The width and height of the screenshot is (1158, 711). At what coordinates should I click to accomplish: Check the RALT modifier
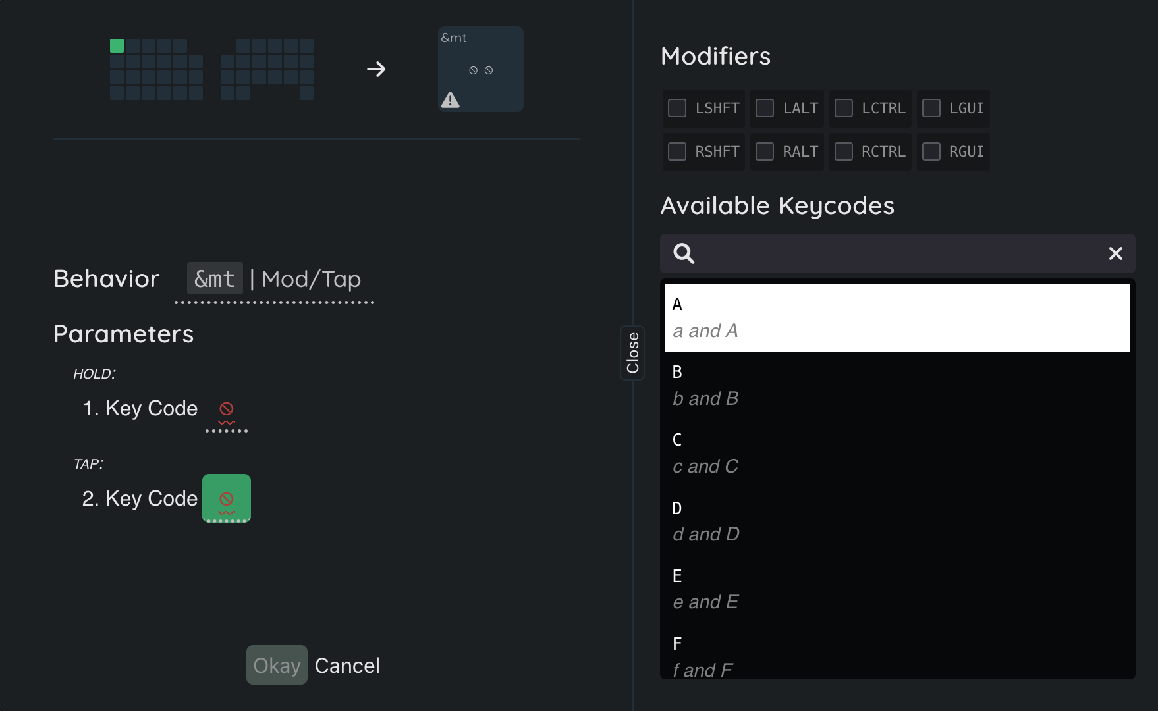pyautogui.click(x=765, y=151)
